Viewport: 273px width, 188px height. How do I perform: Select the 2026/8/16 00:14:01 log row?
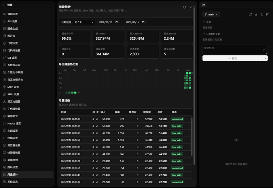(x=125, y=133)
